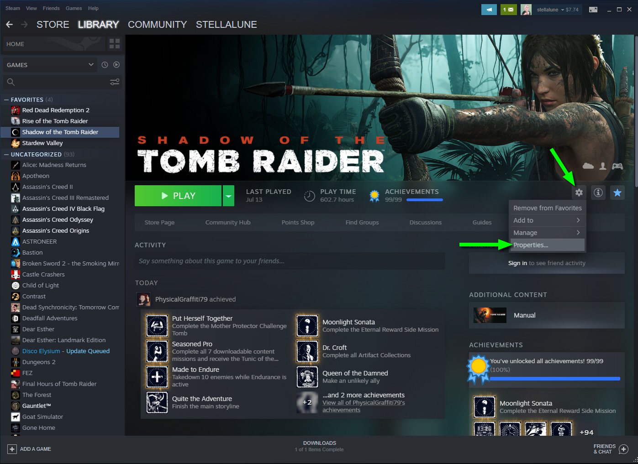Collapse the Favorites category
Image resolution: width=638 pixels, height=464 pixels.
point(6,99)
